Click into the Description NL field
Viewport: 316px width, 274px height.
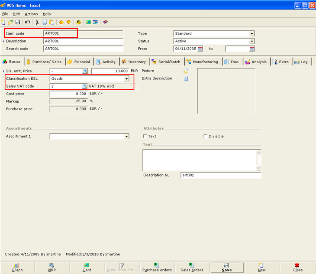(x=221, y=175)
